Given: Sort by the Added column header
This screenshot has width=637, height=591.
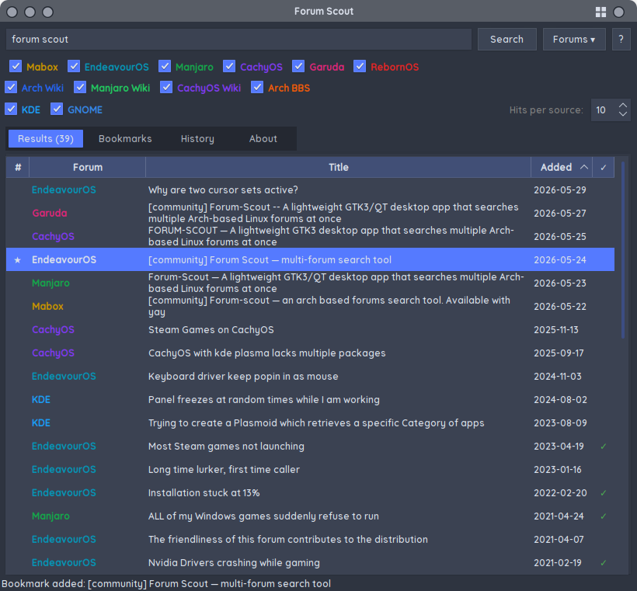Looking at the screenshot, I should click(561, 167).
